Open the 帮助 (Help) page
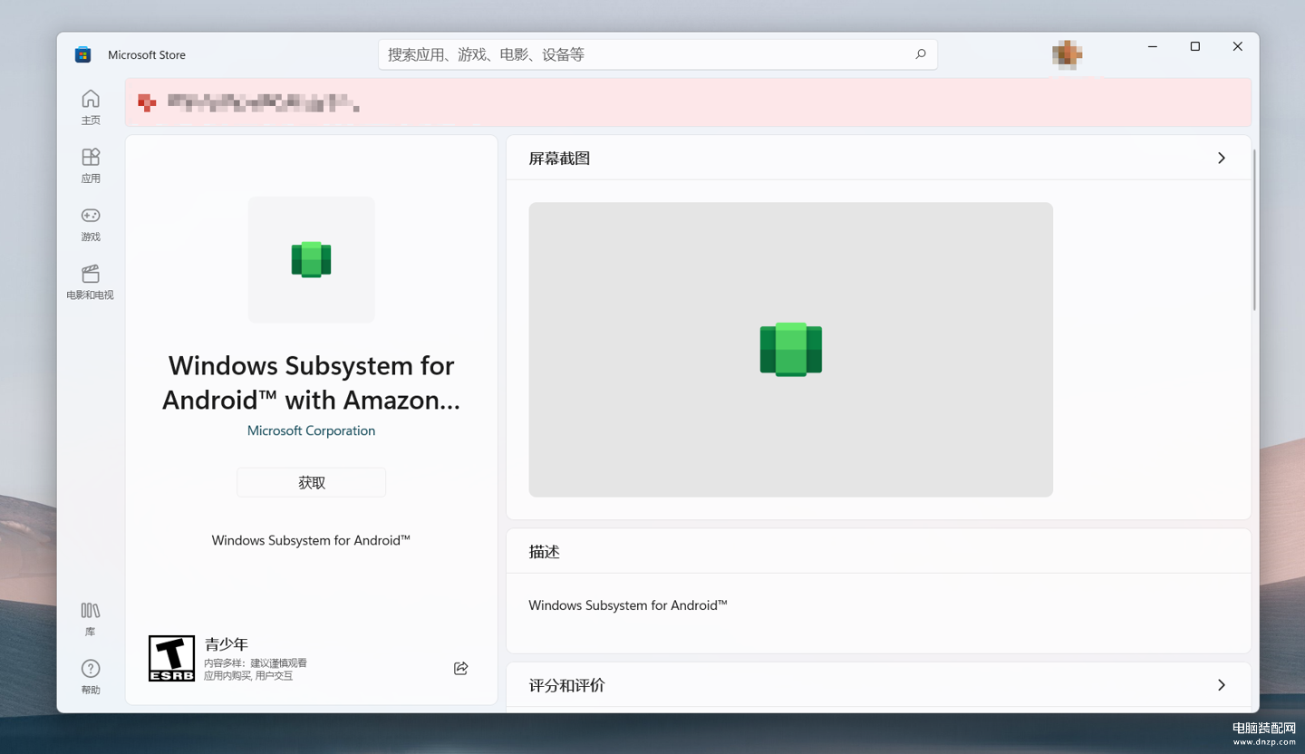Screen dimensions: 1305x754 pyautogui.click(x=91, y=677)
